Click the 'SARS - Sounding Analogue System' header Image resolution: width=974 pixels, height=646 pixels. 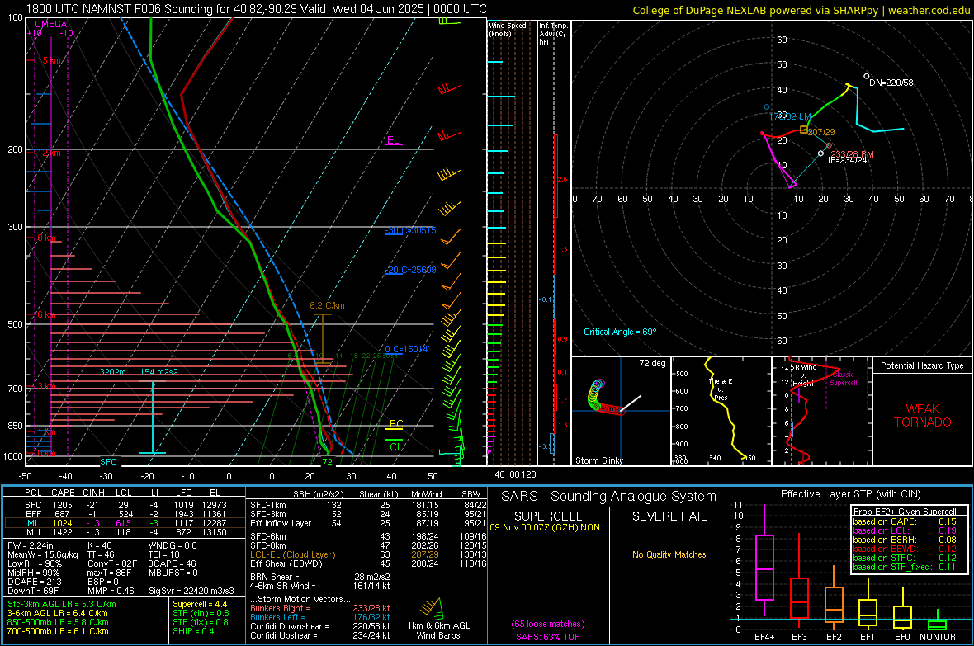[x=609, y=497]
